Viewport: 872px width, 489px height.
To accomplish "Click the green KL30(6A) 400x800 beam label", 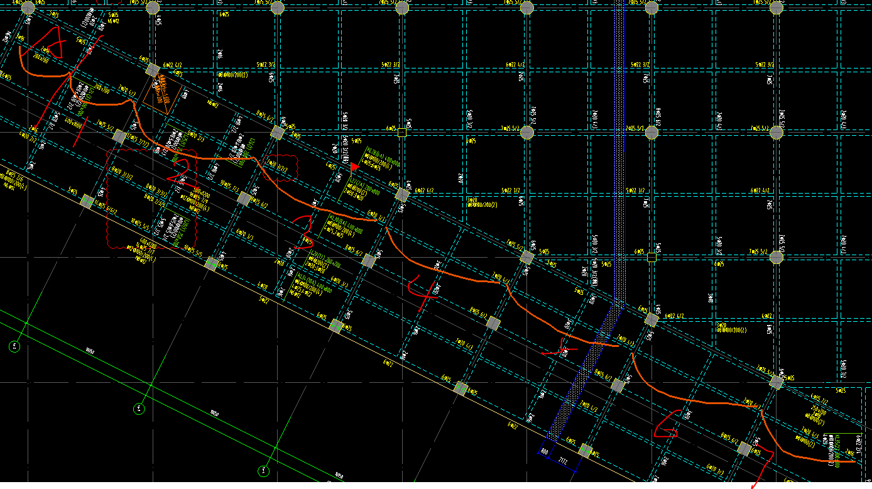I will pyautogui.click(x=346, y=224).
